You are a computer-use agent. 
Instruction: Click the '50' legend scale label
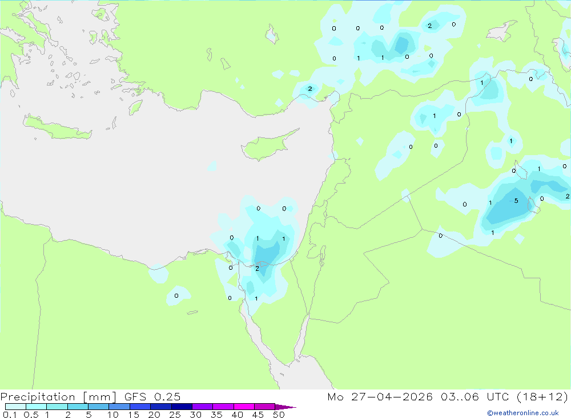coord(279,415)
